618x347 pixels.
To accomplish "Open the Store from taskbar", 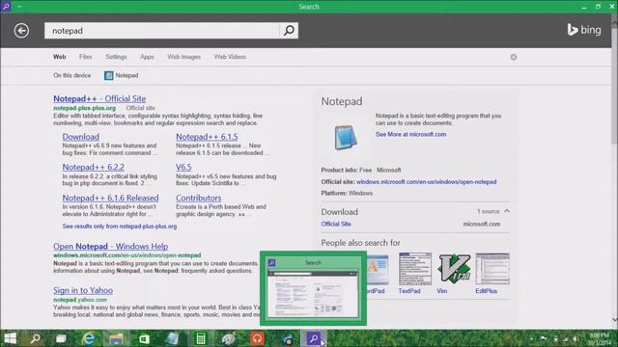I will pyautogui.click(x=144, y=338).
